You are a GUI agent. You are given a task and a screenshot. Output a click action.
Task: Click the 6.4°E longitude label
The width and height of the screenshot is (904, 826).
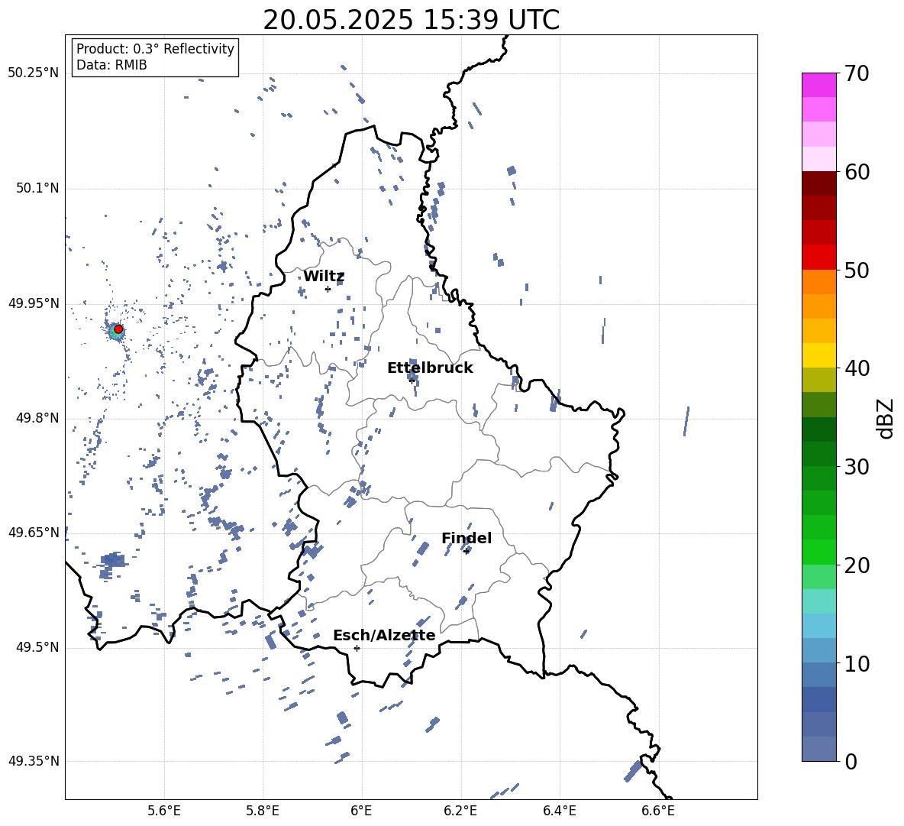(x=559, y=811)
